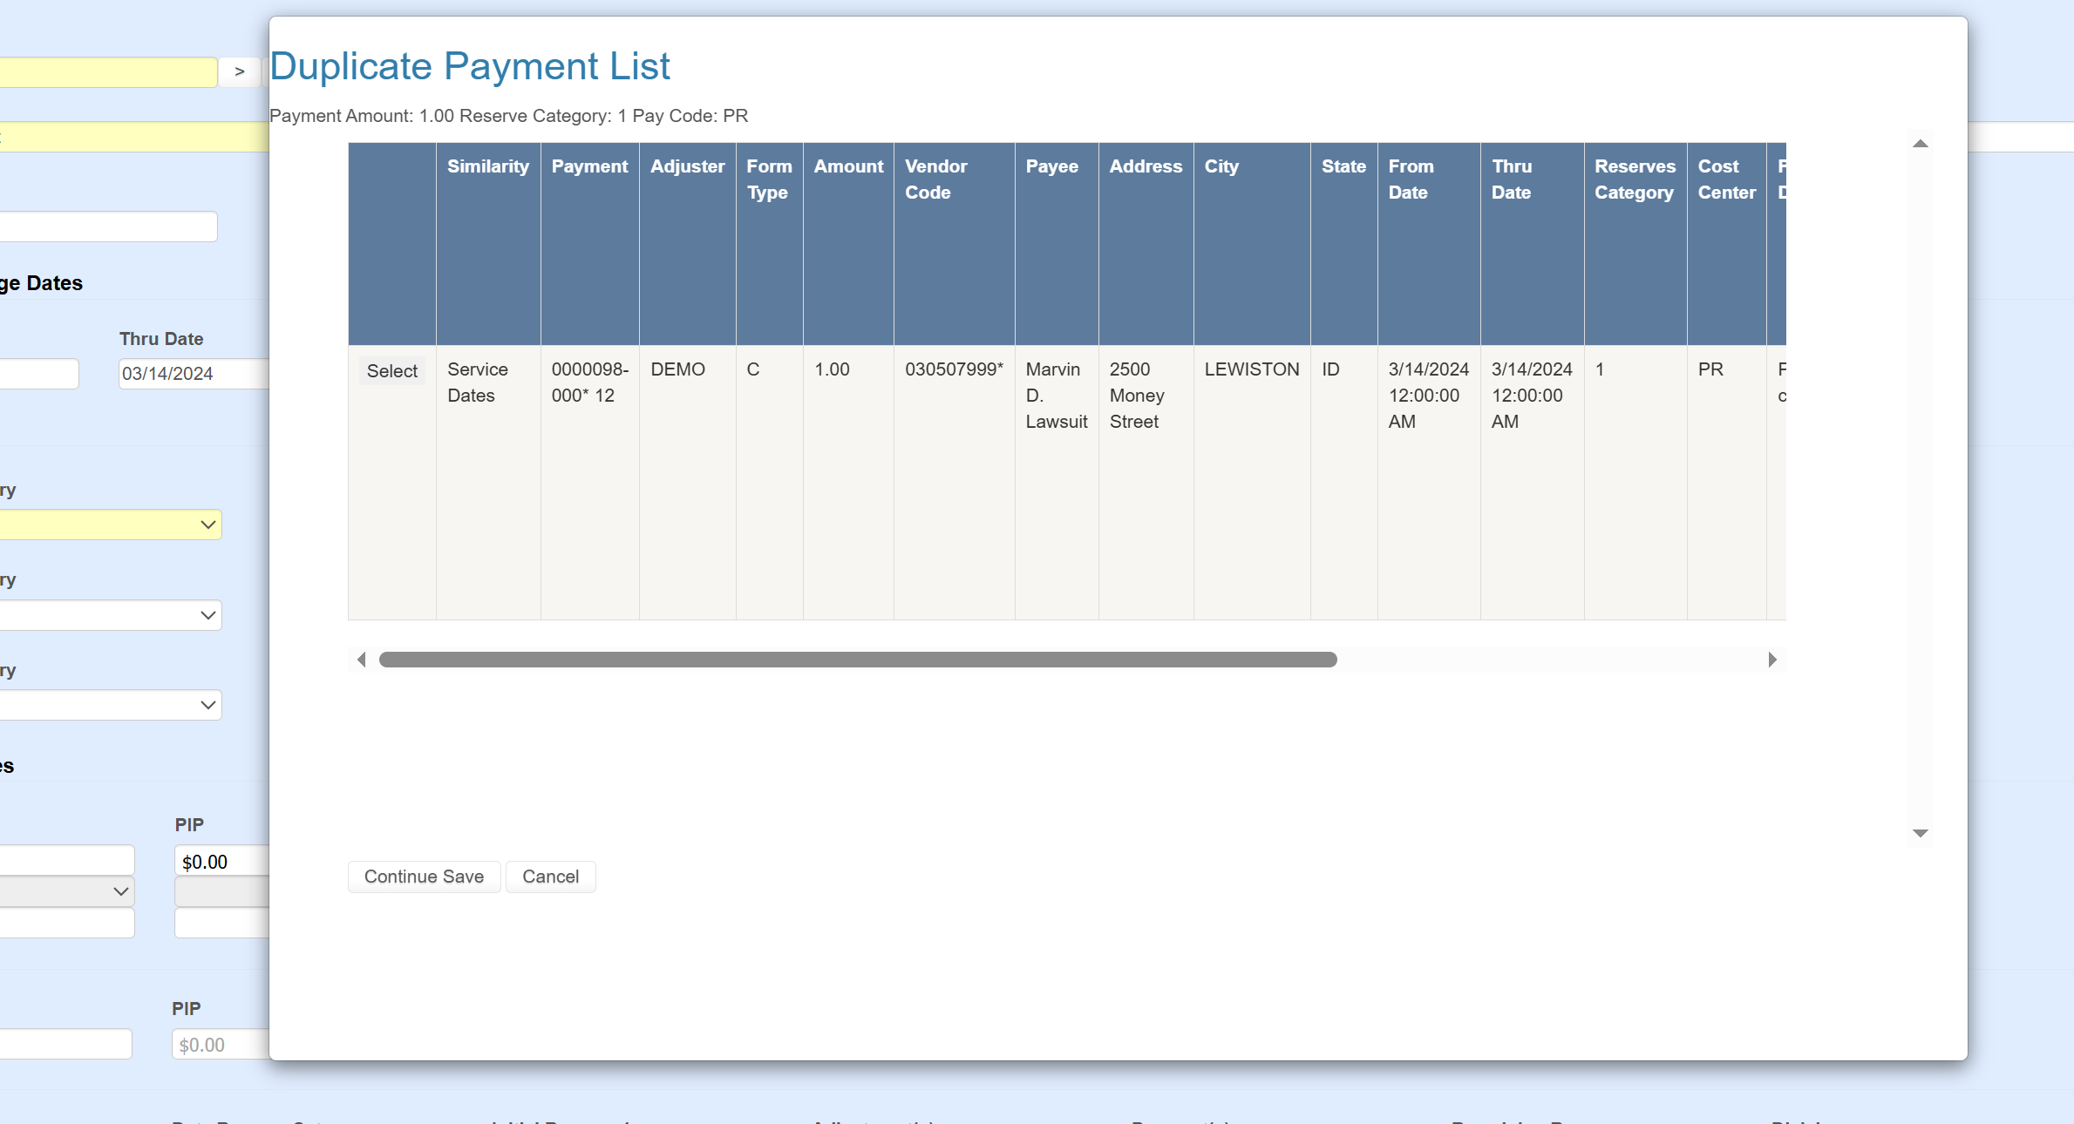Click the dialog scroll down arrow
Viewport: 2074px width, 1124px height.
click(x=1920, y=833)
